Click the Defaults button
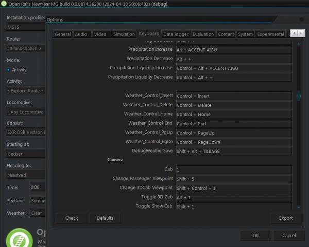Screen dimensions: 309x247 click(105, 218)
